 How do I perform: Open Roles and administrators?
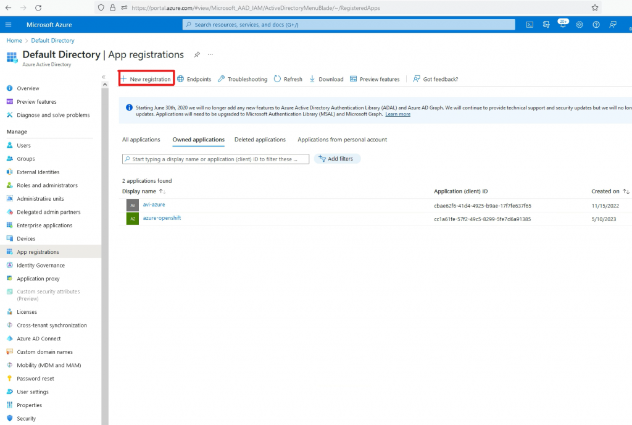click(x=47, y=185)
